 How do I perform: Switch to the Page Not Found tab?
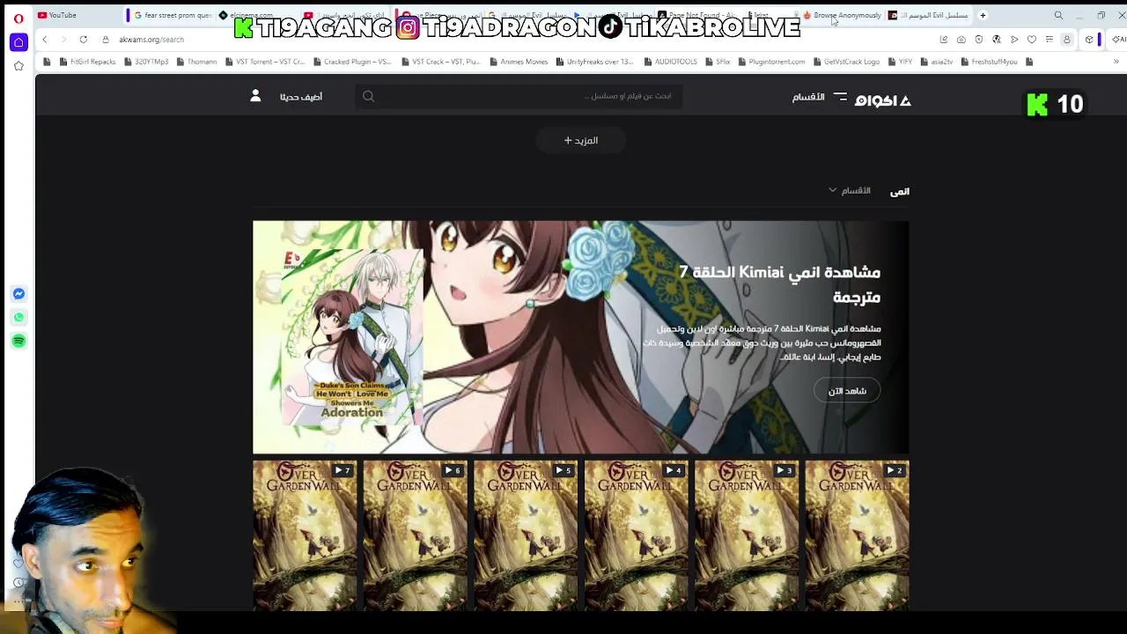click(701, 15)
